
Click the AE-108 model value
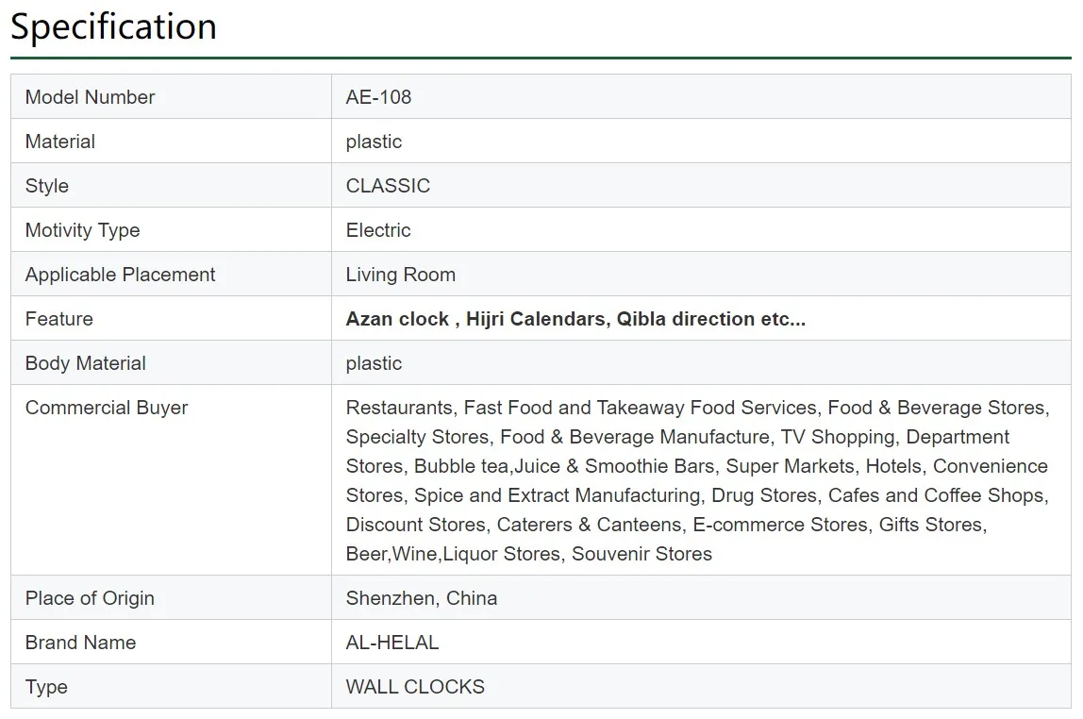(x=378, y=97)
